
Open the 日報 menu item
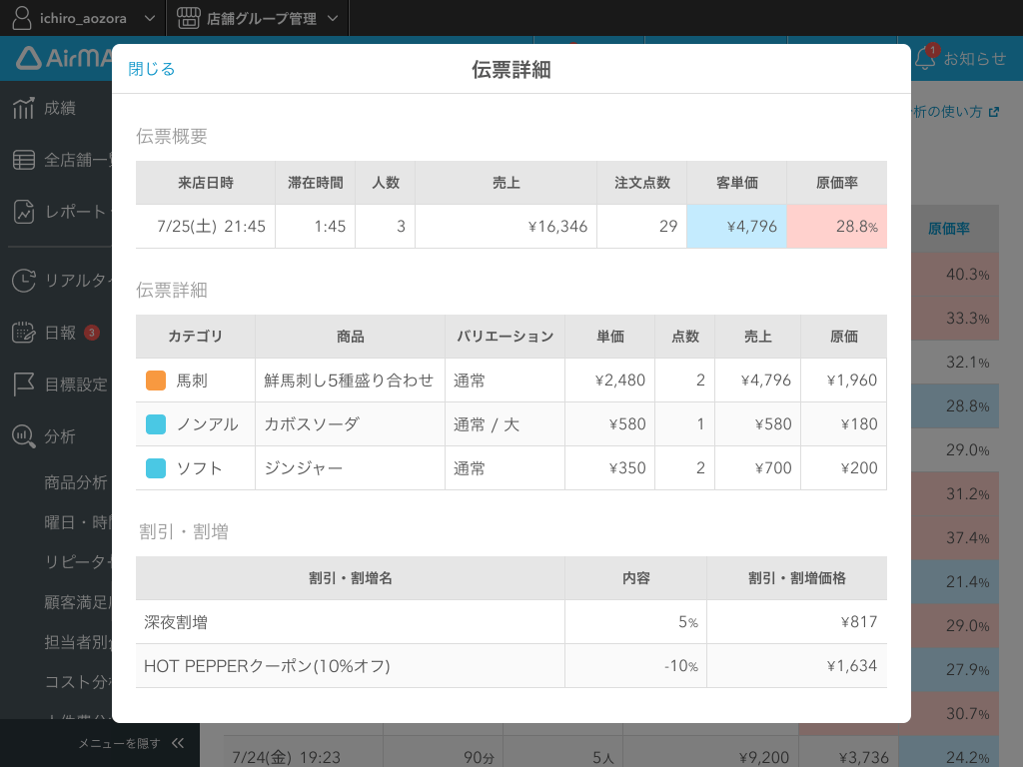[x=60, y=333]
